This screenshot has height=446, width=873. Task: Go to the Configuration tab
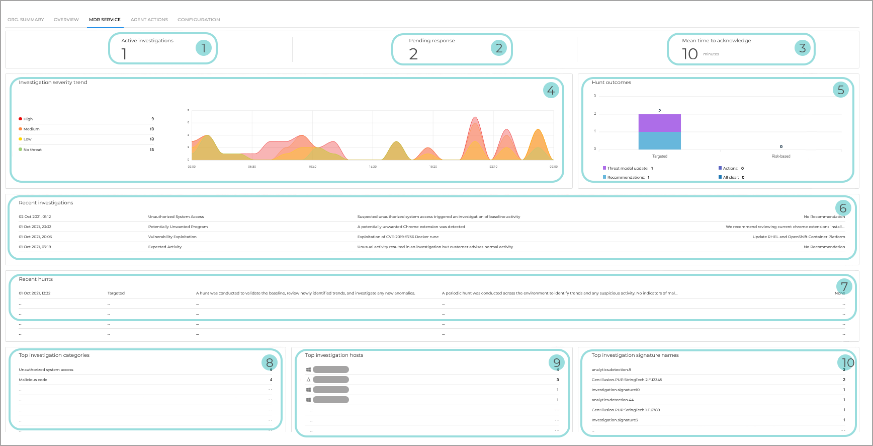[199, 20]
